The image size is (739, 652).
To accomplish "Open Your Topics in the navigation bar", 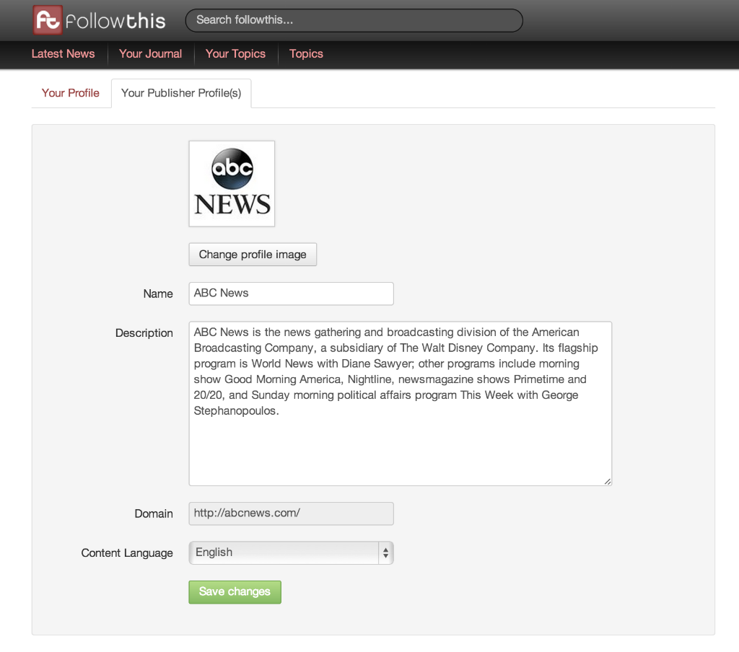I will coord(236,53).
